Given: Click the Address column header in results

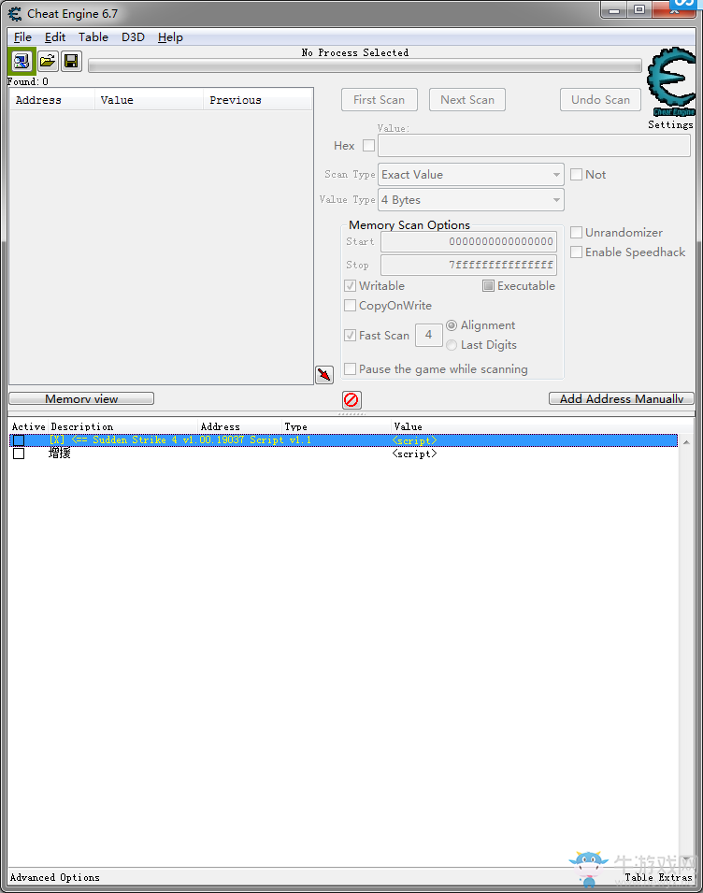Looking at the screenshot, I should click(52, 100).
